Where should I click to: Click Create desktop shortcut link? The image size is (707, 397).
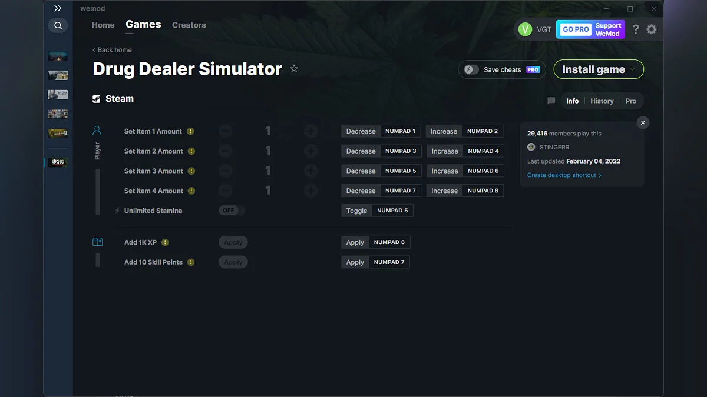[564, 175]
